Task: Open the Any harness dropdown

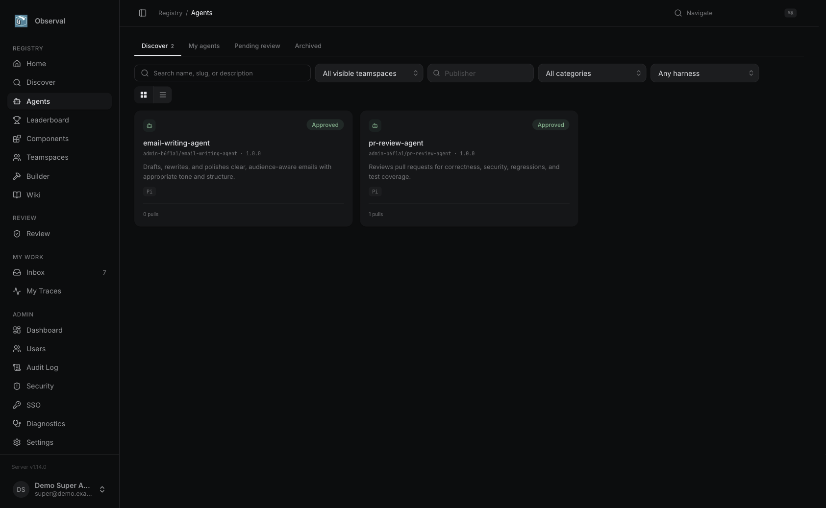Action: click(705, 73)
